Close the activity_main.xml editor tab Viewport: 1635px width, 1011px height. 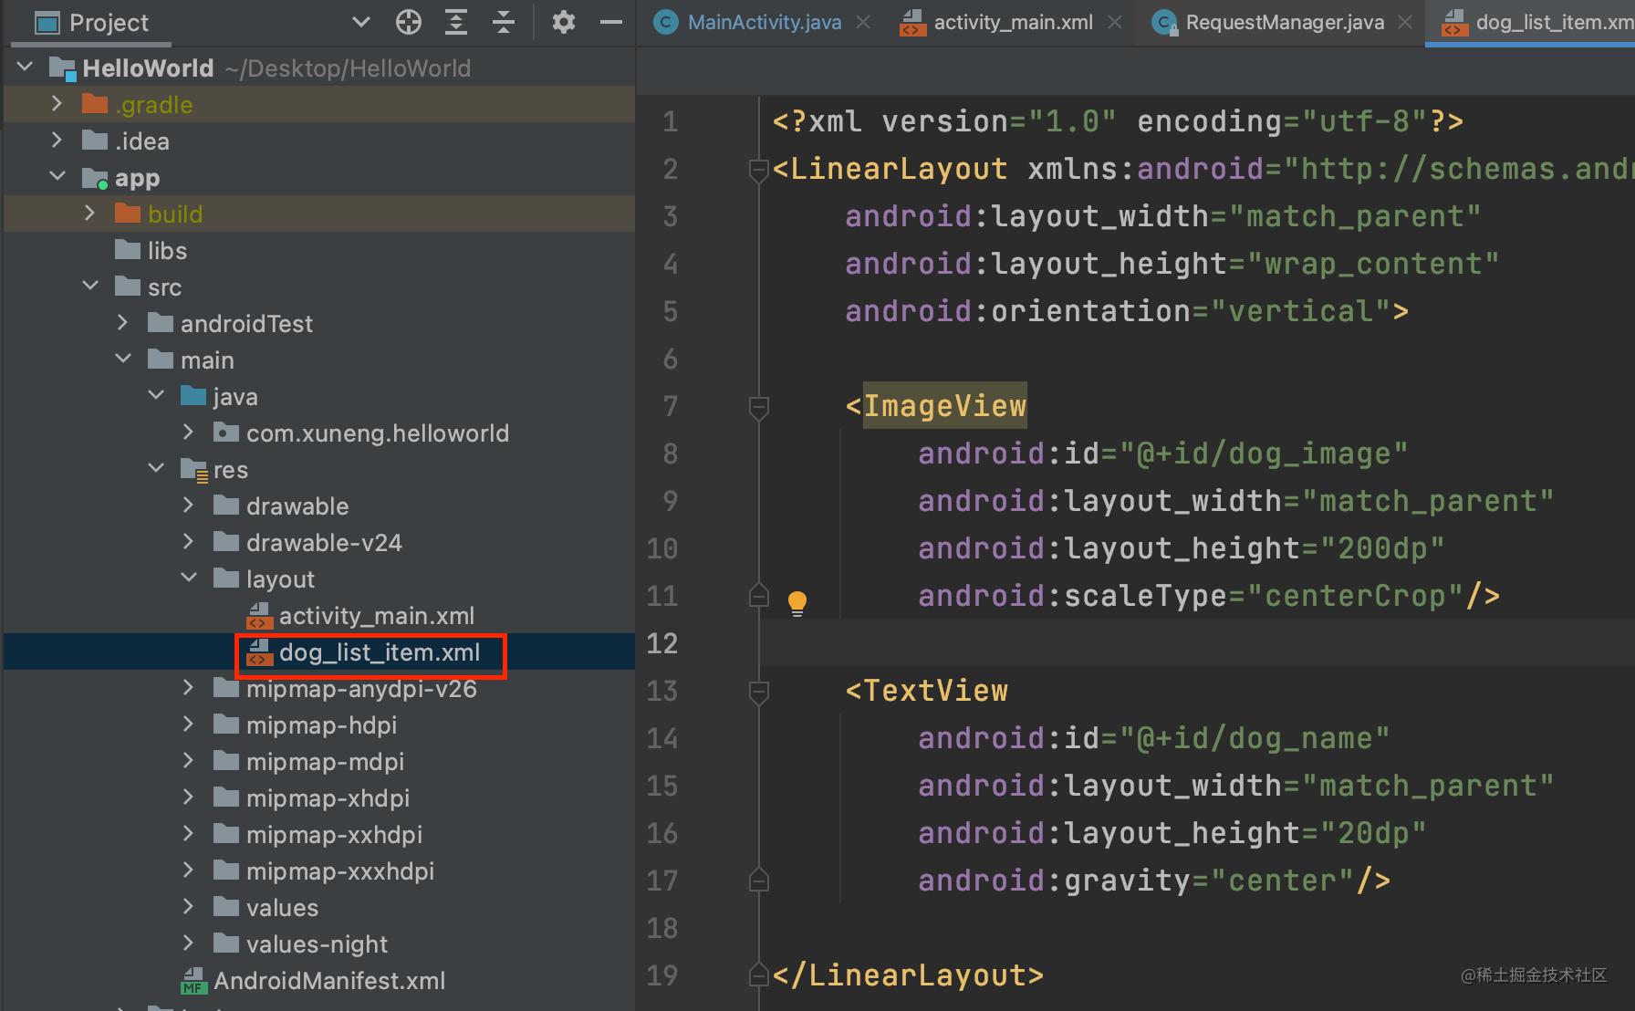tap(1115, 23)
